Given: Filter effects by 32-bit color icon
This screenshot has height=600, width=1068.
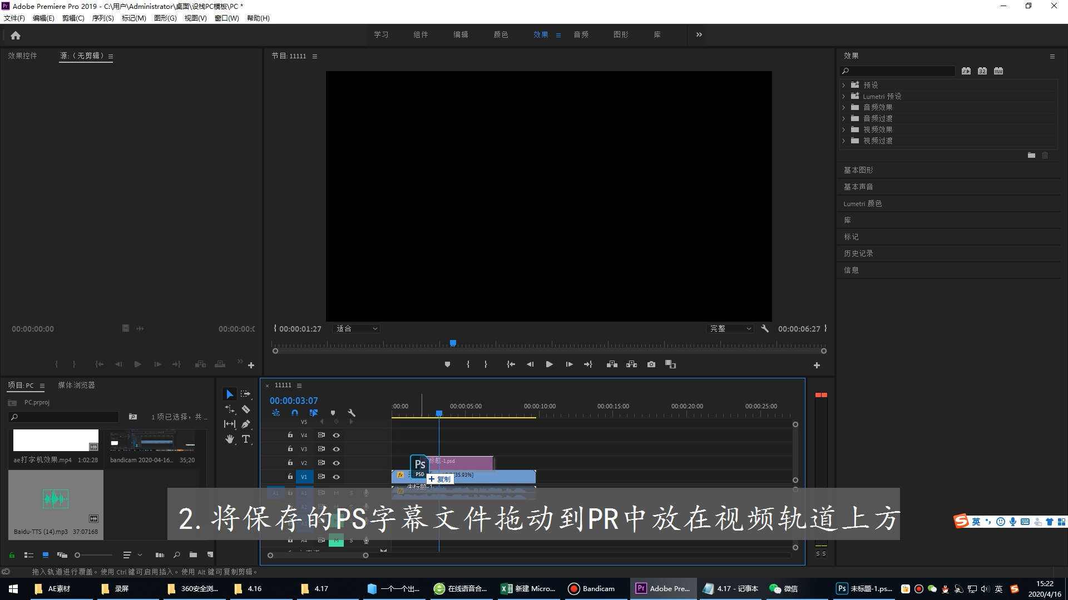Looking at the screenshot, I should click(982, 71).
